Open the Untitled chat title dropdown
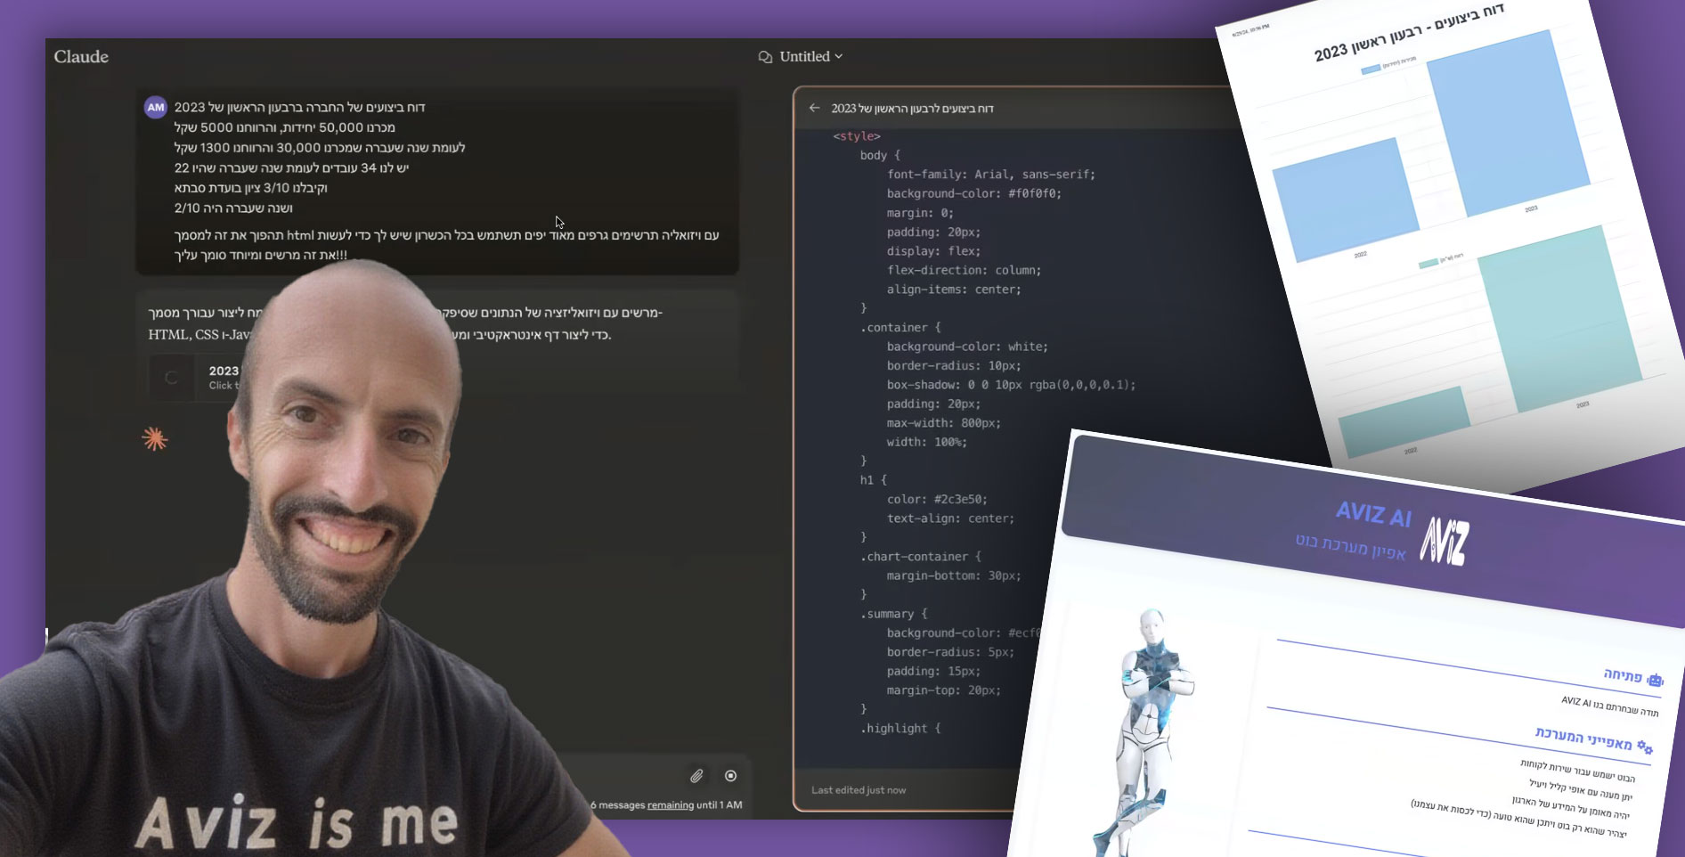This screenshot has width=1685, height=857. (x=811, y=56)
